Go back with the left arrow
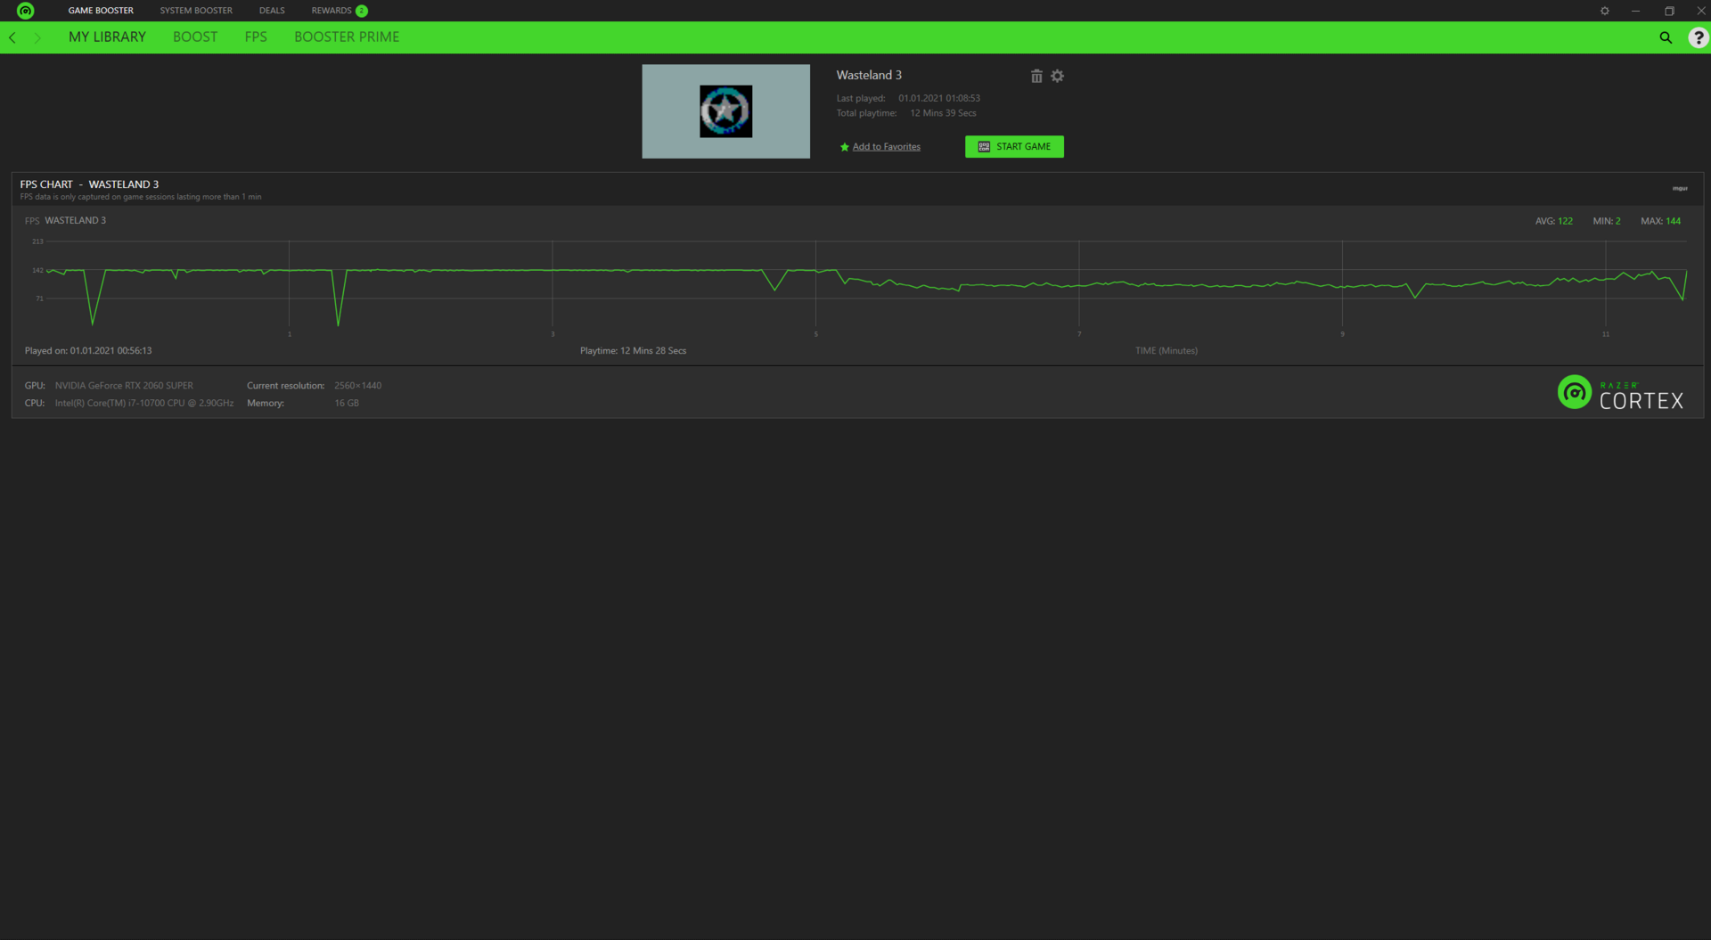Screen dimensions: 1711x940 [12, 37]
